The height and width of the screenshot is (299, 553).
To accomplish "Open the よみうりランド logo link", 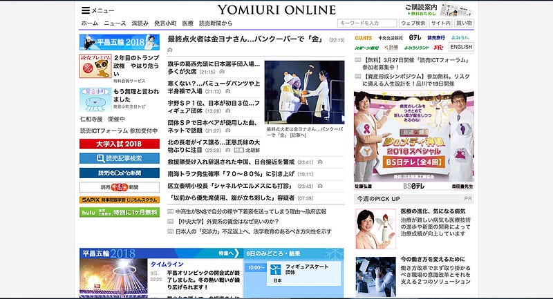I will [x=417, y=48].
